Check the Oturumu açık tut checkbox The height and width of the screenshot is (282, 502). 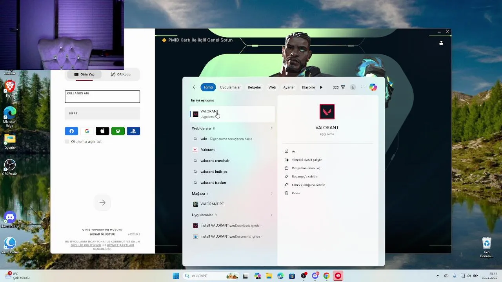click(67, 141)
